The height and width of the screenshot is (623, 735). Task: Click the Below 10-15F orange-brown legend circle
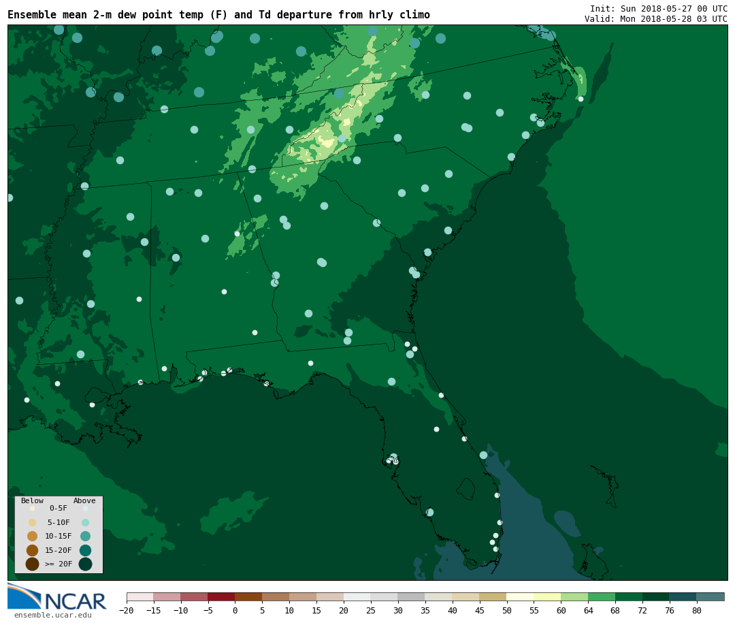pos(33,537)
